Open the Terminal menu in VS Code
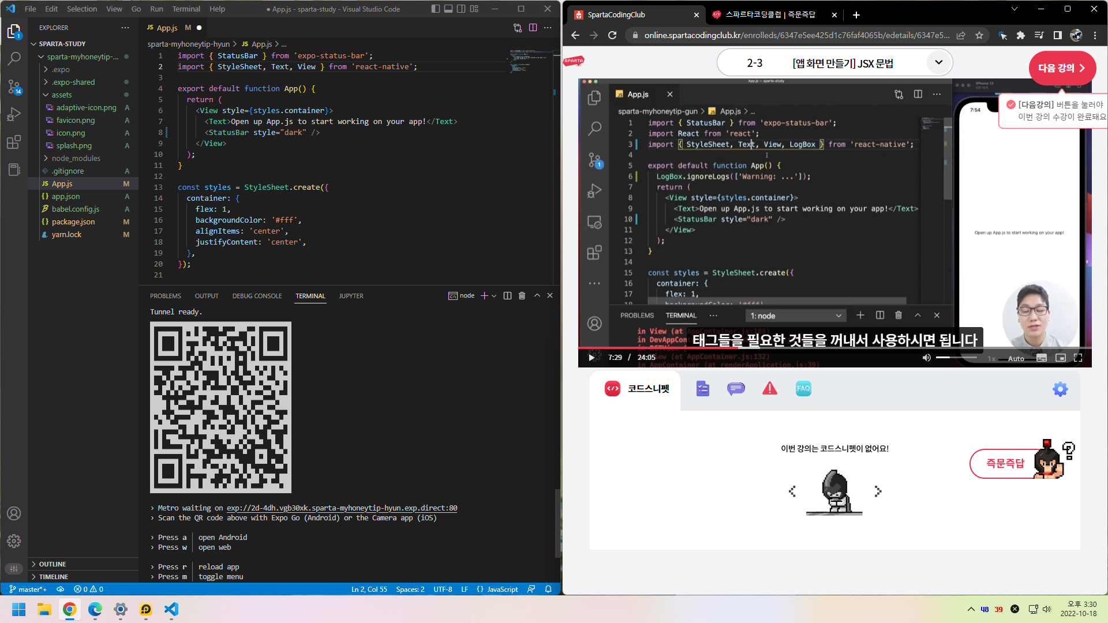 (186, 9)
